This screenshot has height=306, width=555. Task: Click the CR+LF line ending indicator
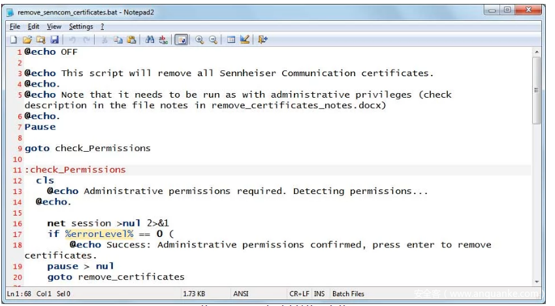[x=299, y=294]
